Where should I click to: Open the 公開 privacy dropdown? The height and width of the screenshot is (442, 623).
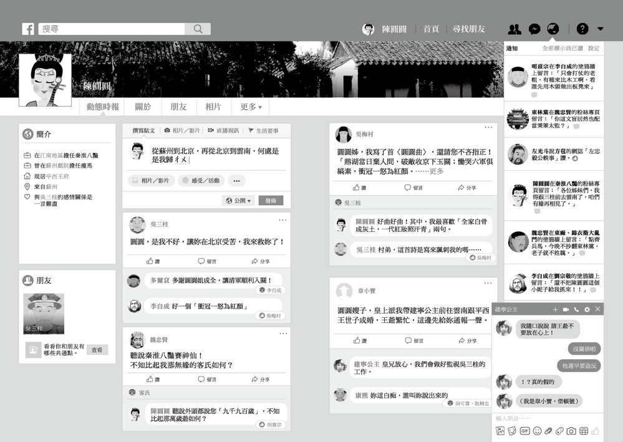pyautogui.click(x=238, y=201)
